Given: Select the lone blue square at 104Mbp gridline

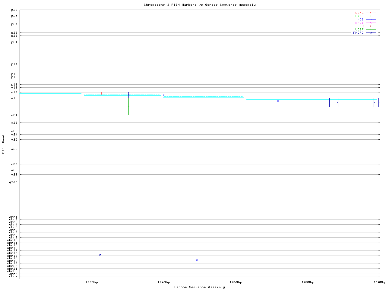Looking at the screenshot, I should [x=163, y=95].
